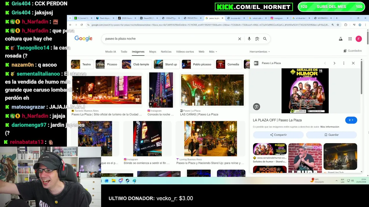Open the LAS CAÑAS Paseo La Plaza image

click(212, 90)
